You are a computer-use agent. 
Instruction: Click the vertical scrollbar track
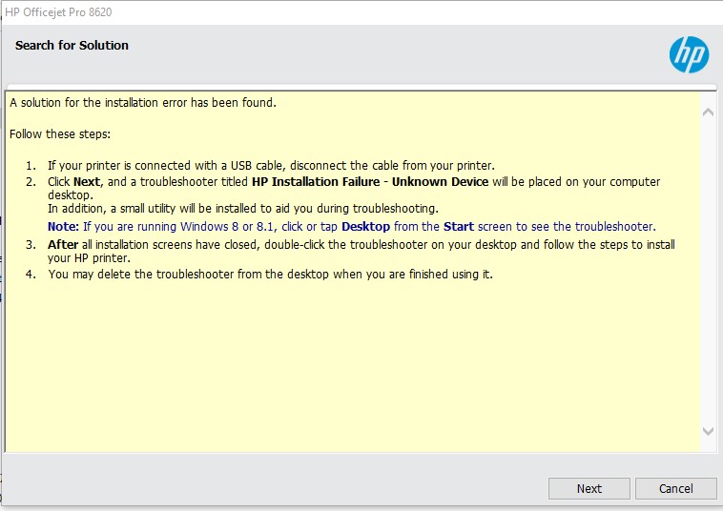[708, 272]
